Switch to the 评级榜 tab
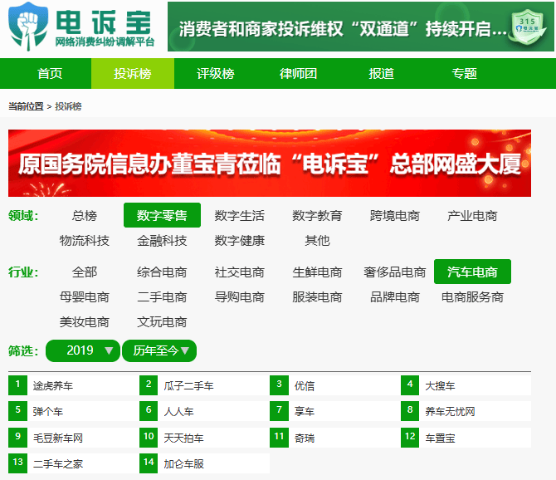 tap(216, 73)
